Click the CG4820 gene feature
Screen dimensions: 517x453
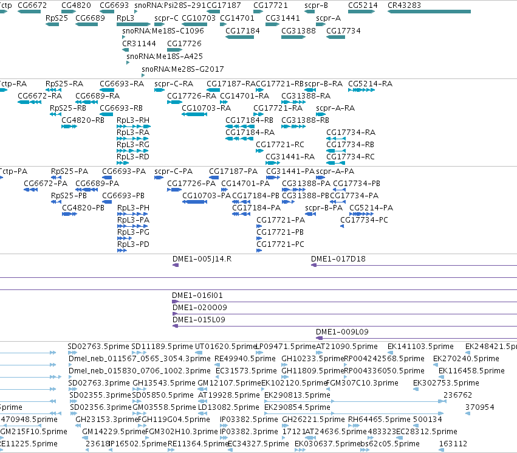click(x=69, y=12)
